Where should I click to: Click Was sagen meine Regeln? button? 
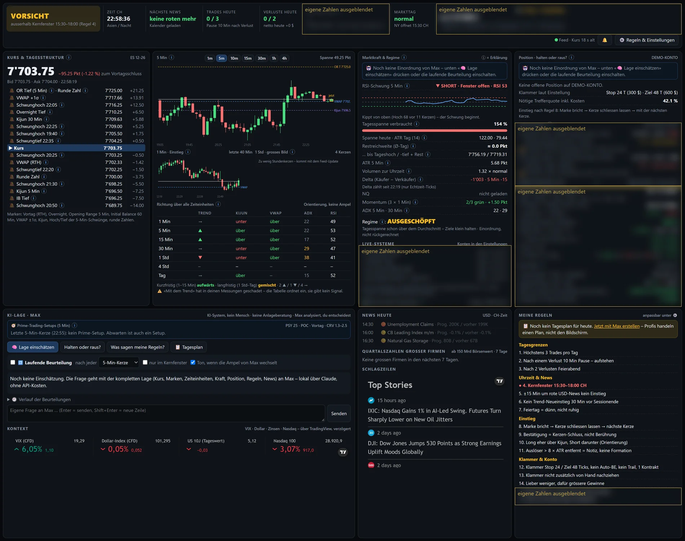tap(138, 347)
